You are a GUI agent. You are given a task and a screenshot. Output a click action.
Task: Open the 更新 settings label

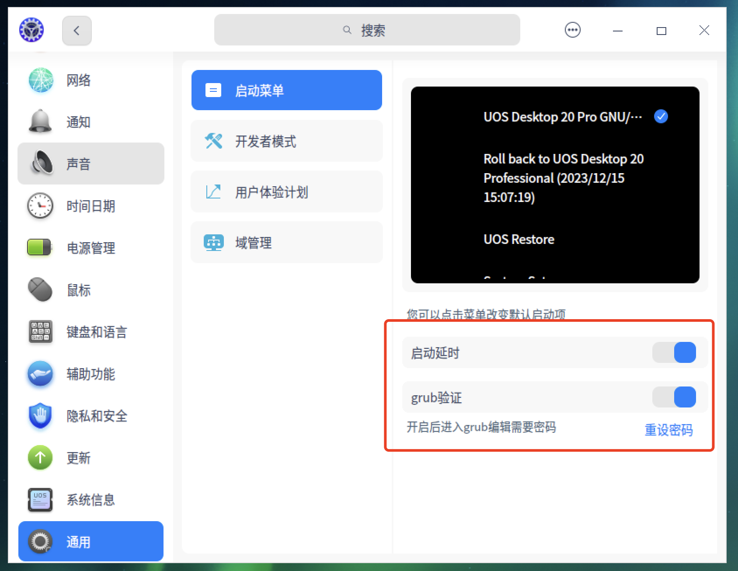pyautogui.click(x=79, y=458)
